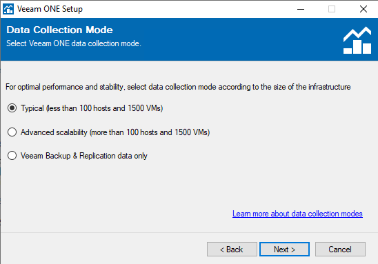
Task: Pick the Veeam Backup & Replication data only radio
Action: pos(12,156)
